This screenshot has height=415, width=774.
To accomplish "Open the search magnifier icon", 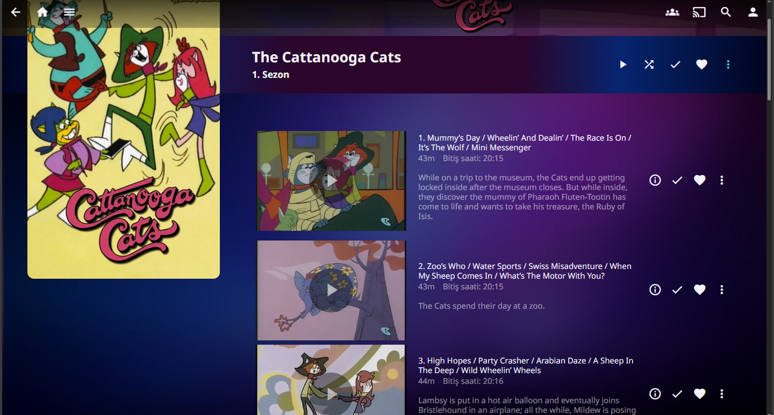I will (726, 12).
